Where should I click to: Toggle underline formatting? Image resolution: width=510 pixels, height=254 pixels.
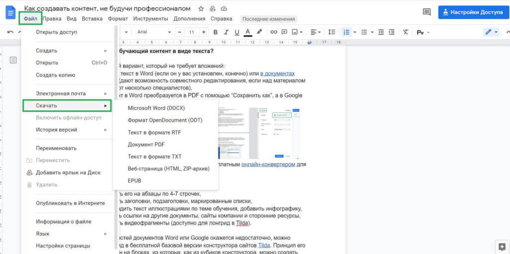pos(237,32)
